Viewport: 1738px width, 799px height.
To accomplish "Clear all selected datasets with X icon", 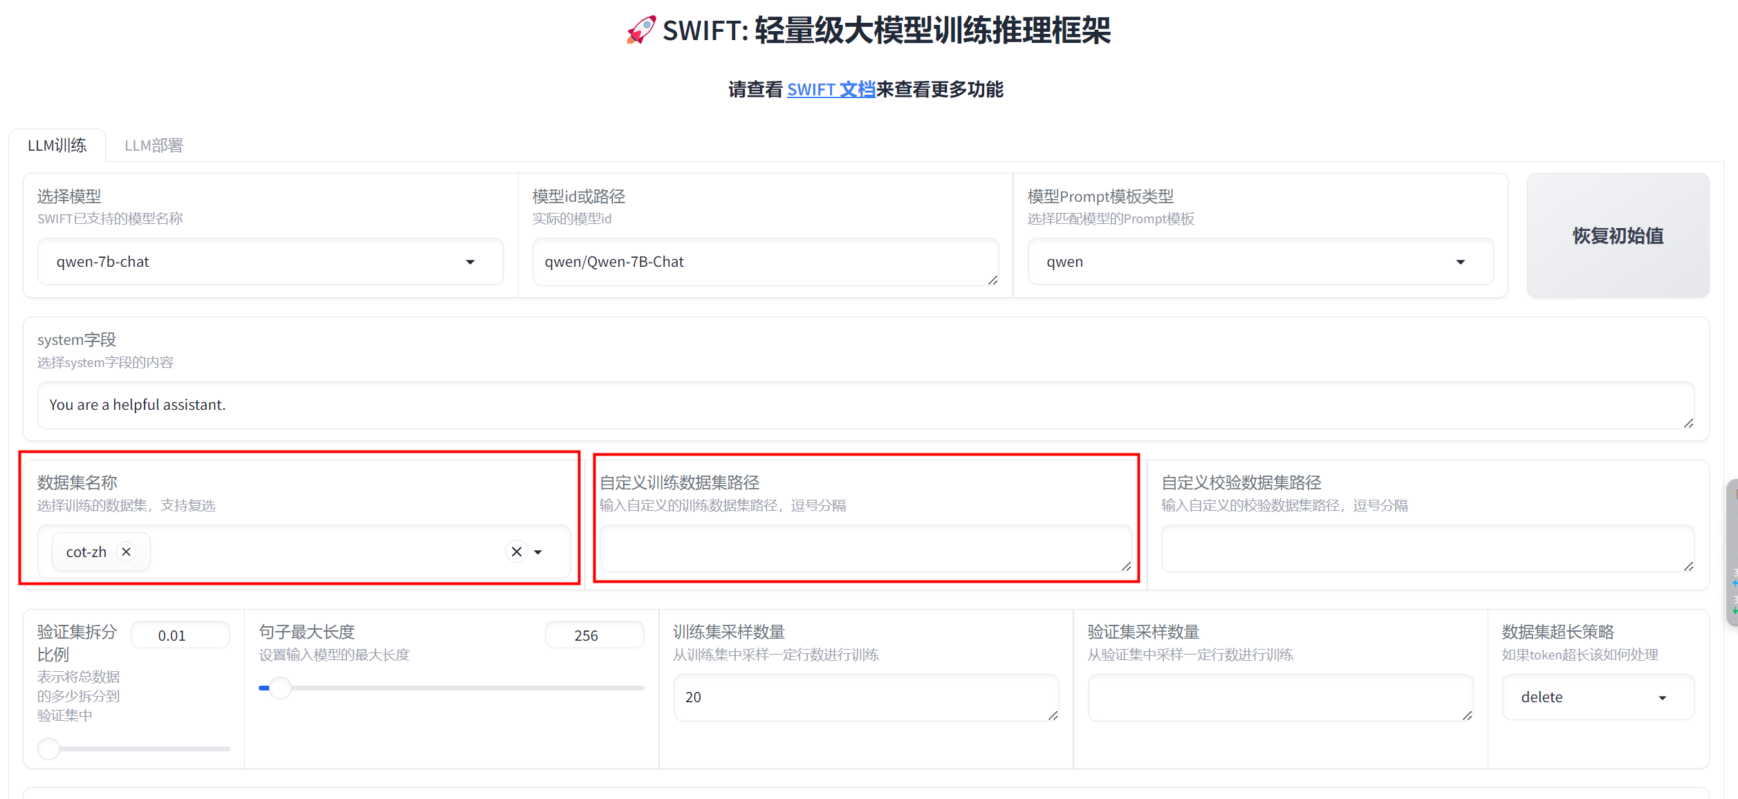I will click(517, 552).
